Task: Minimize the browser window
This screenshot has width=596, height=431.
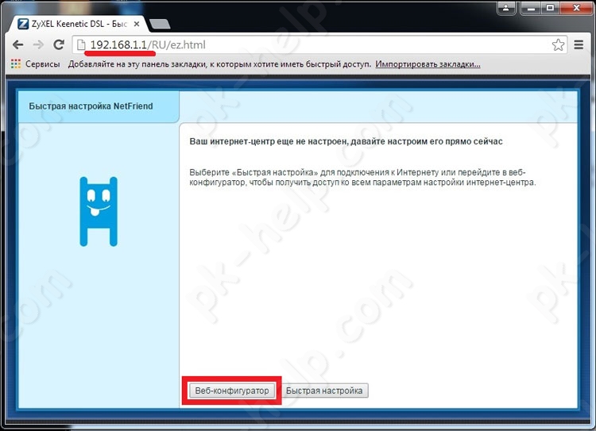Action: (x=531, y=7)
